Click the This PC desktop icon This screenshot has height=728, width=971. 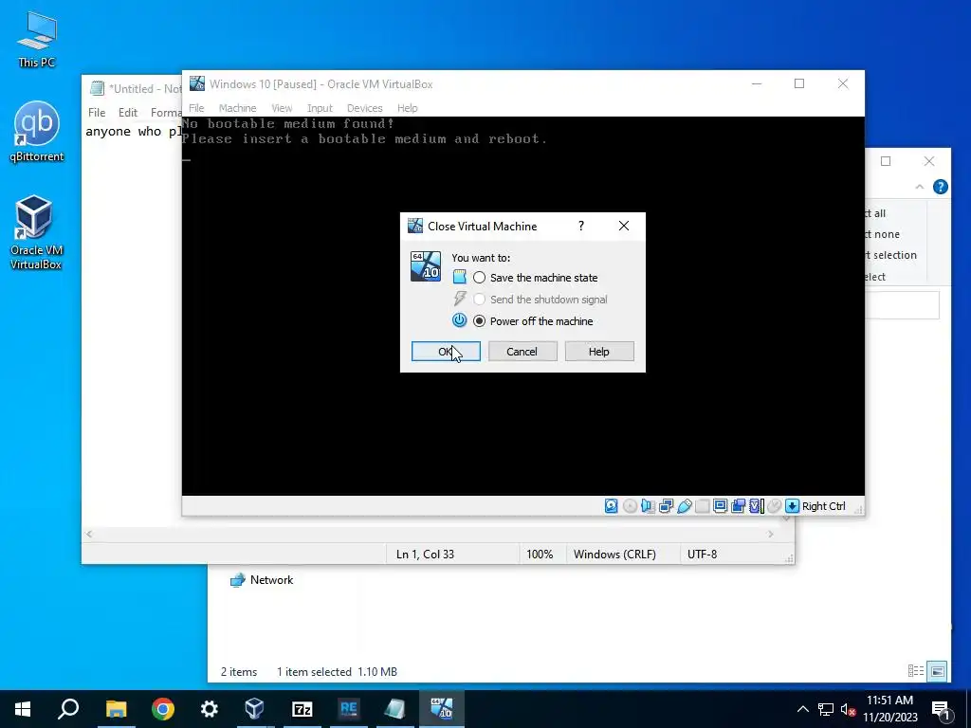[36, 39]
